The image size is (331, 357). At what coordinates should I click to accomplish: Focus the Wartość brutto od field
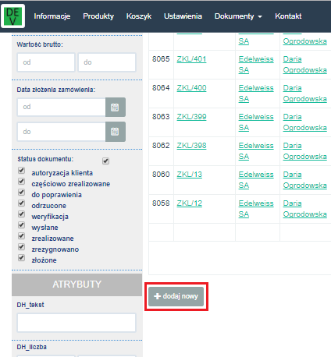point(46,62)
